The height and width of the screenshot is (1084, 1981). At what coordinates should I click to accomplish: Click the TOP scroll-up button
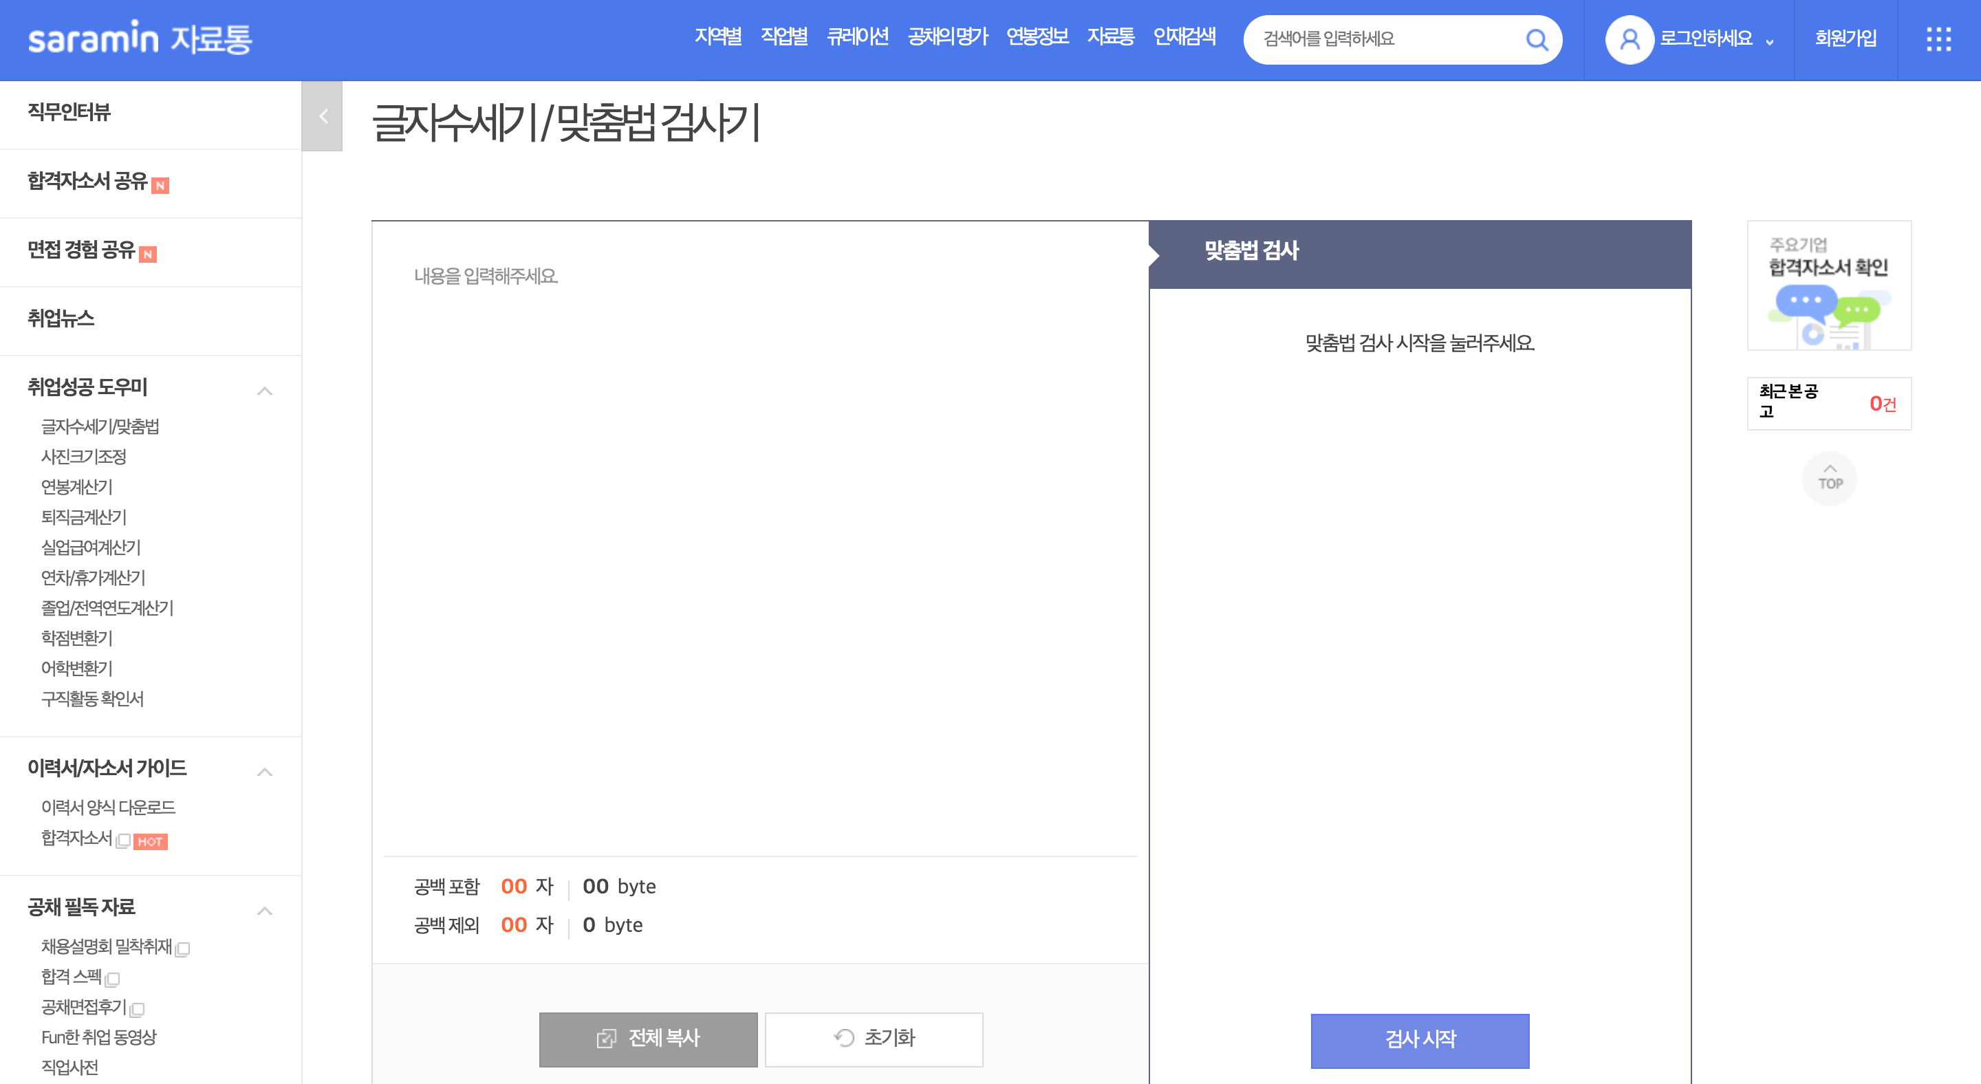[x=1830, y=478]
